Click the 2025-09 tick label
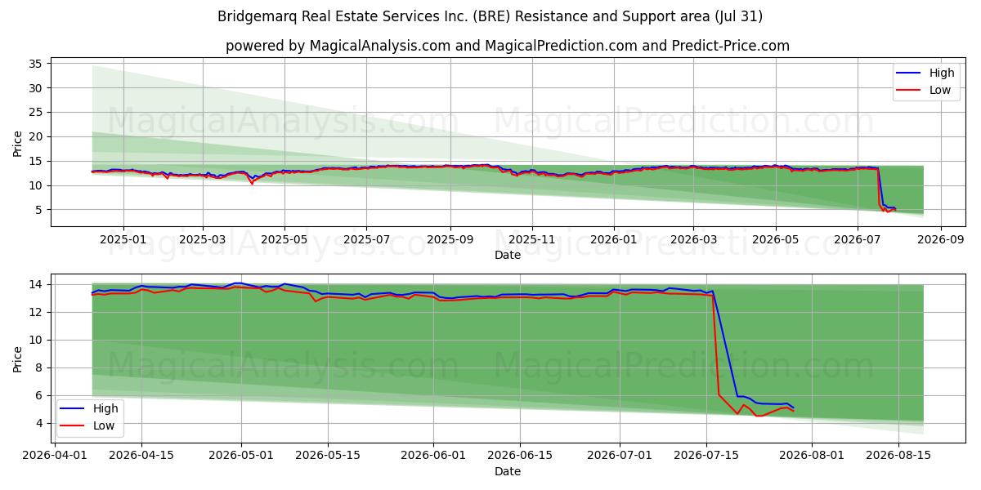The height and width of the screenshot is (490, 981). tap(450, 238)
